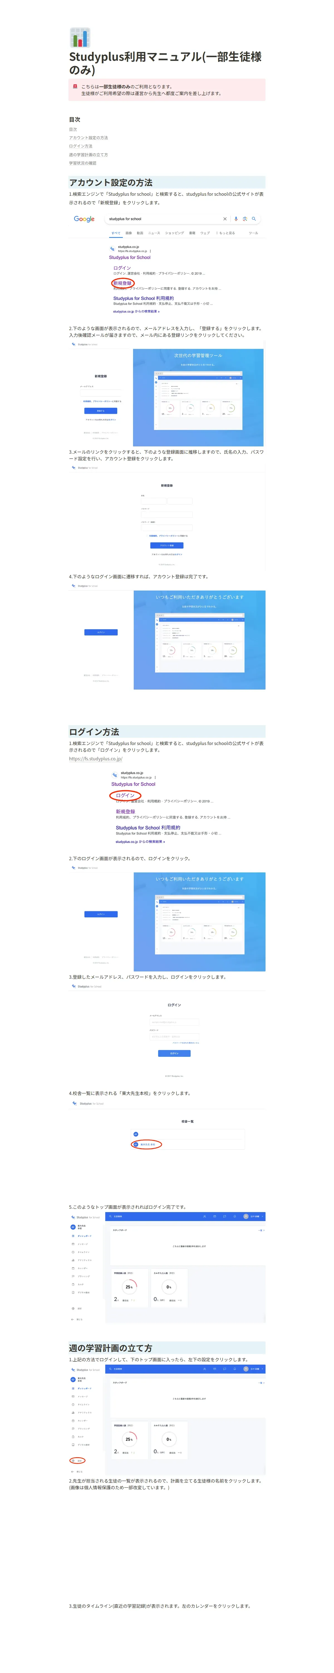Select the ニュース search tab
Image resolution: width=334 pixels, height=1673 pixels.
[x=154, y=233]
